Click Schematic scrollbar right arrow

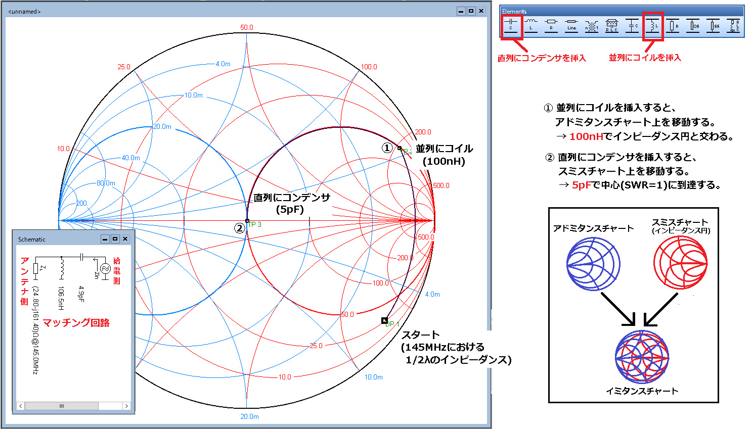pyautogui.click(x=126, y=406)
